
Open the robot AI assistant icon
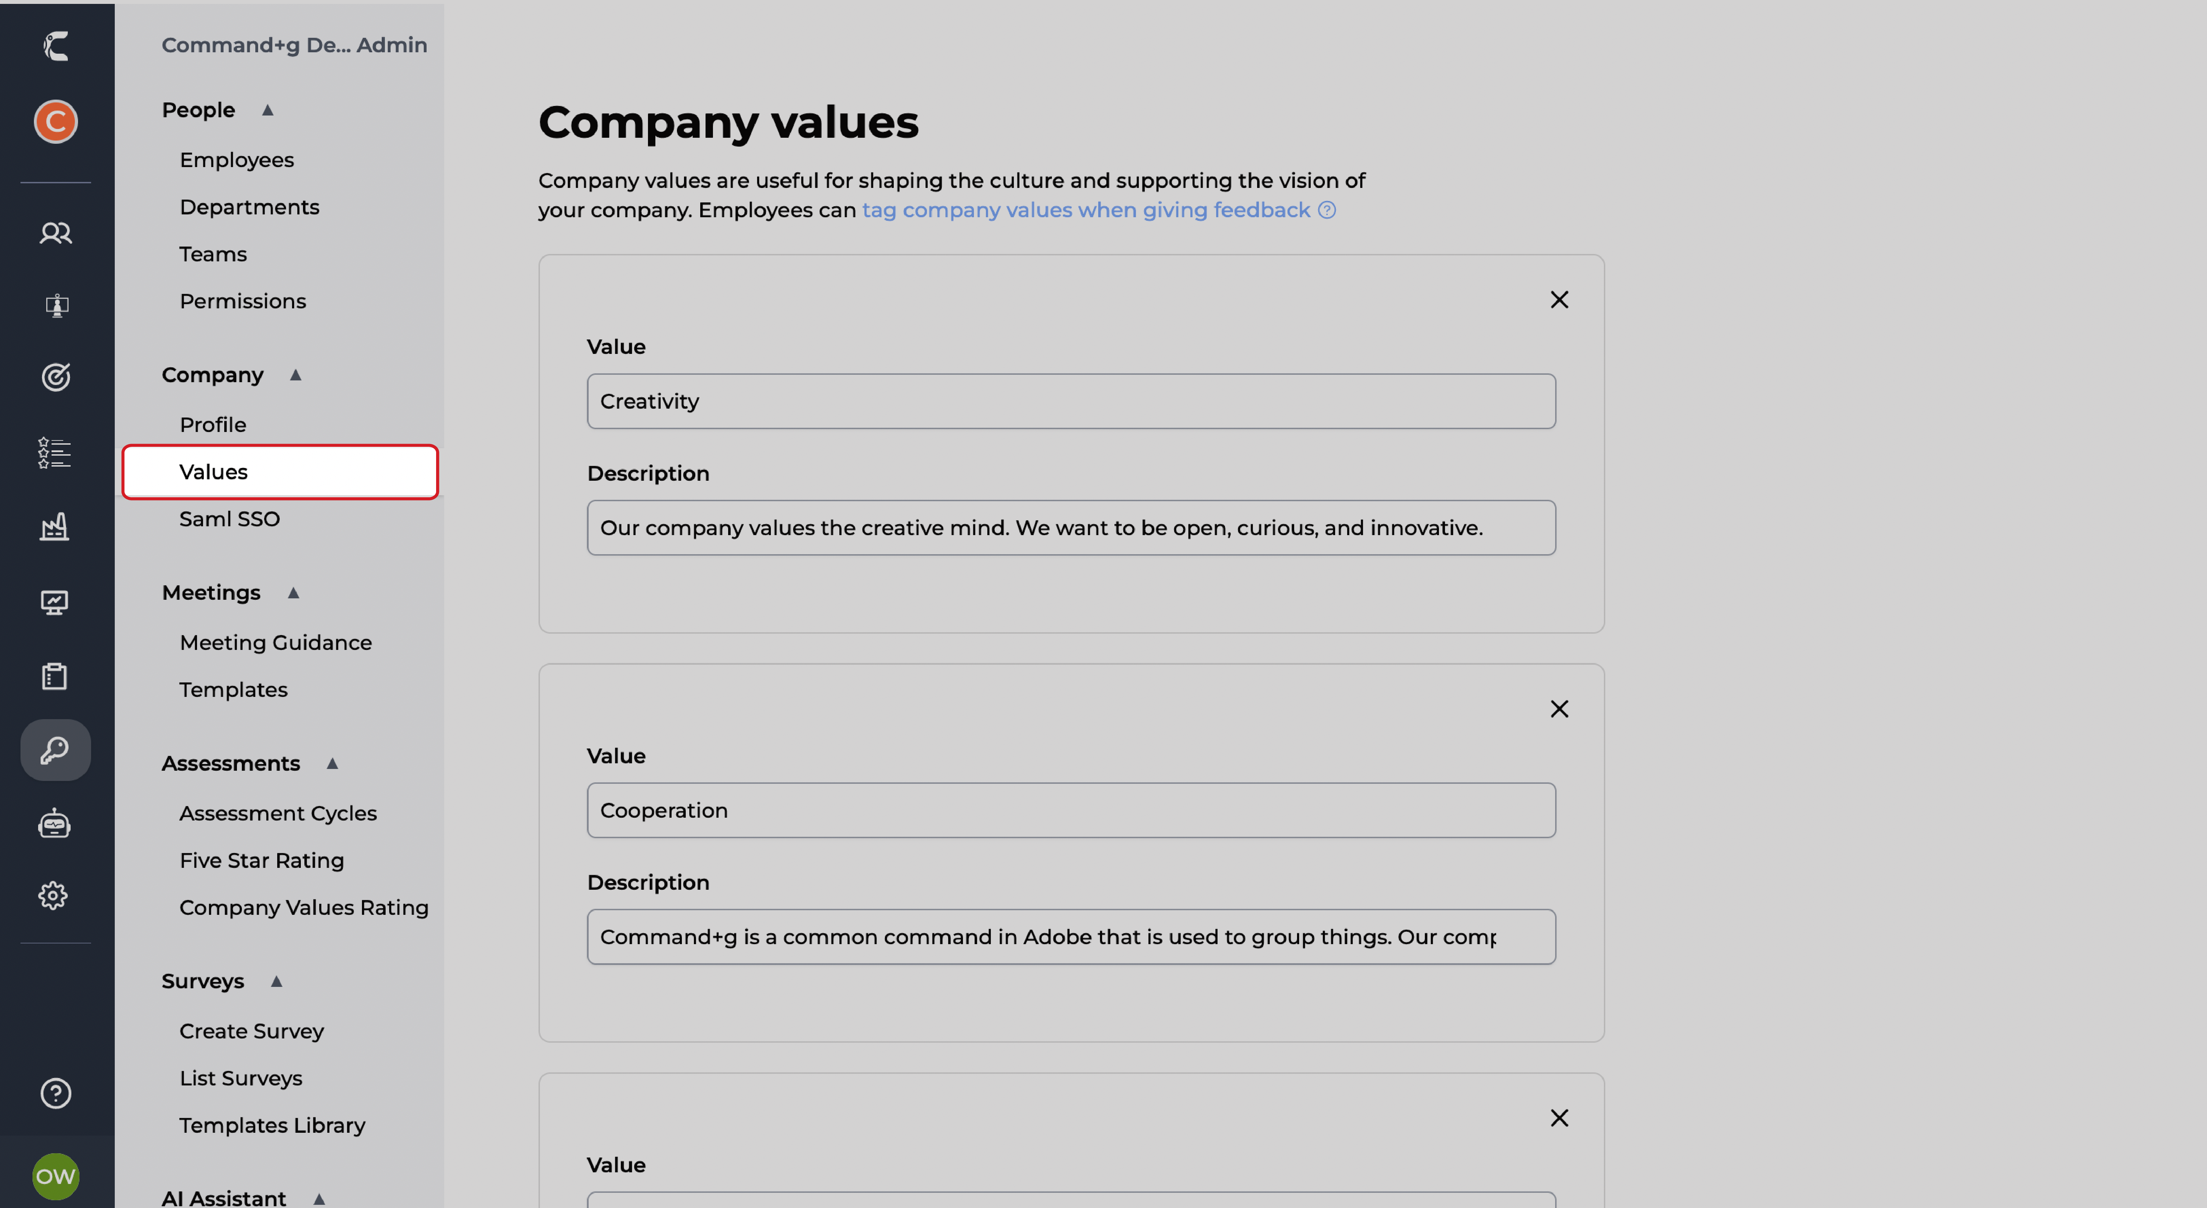pos(55,823)
